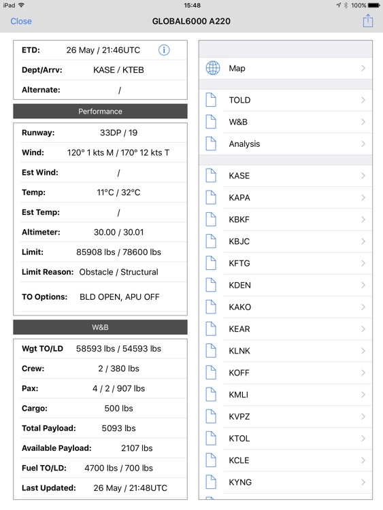This screenshot has height=510, width=383.
Task: Tap the document icon beside KFTG
Action: (211, 263)
